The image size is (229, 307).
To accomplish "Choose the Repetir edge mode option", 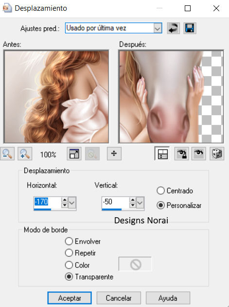I will point(69,253).
